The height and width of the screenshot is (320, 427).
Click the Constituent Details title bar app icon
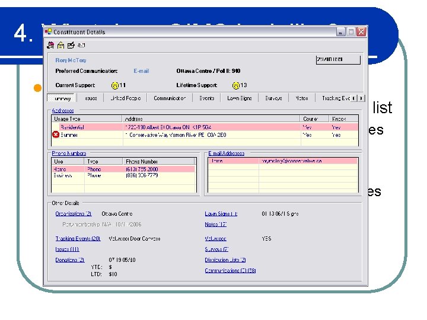[48, 32]
